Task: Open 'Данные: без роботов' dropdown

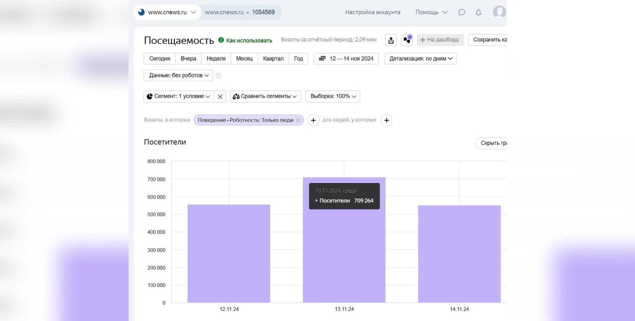Action: pyautogui.click(x=178, y=75)
